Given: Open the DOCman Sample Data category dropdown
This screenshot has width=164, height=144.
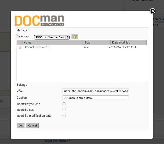Looking at the screenshot, I should point(52,37).
